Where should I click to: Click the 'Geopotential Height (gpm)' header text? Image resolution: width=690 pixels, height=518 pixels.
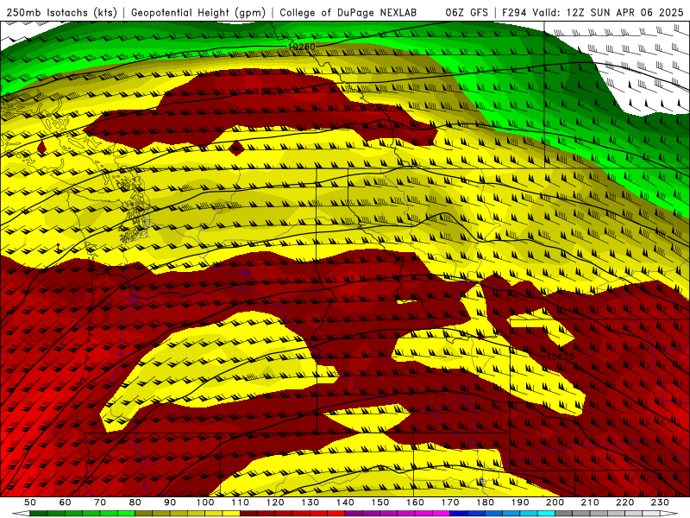198,12
